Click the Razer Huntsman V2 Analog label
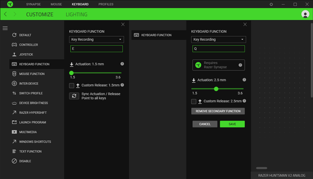This screenshot has width=313, height=179. pos(282,176)
